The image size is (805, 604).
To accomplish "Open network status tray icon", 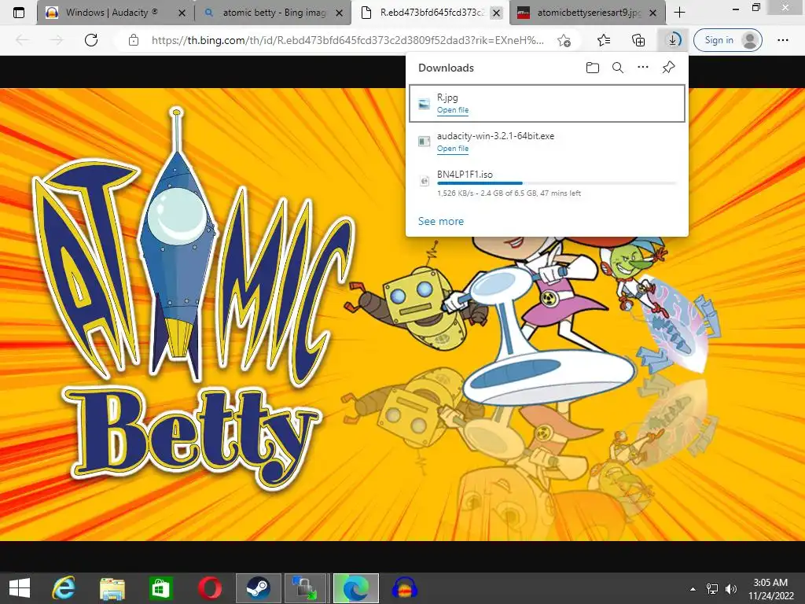I will 712,588.
